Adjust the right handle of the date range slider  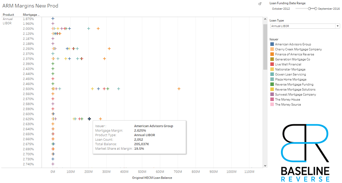pos(316,9)
